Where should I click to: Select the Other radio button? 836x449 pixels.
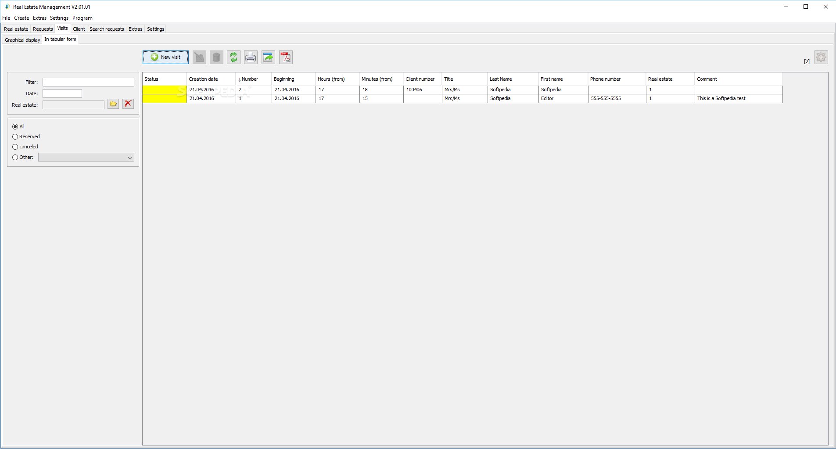coord(15,157)
